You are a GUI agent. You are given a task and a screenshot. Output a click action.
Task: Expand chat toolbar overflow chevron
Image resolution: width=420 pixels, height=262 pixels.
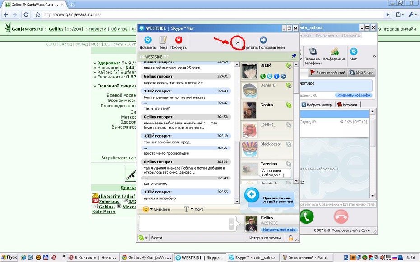[x=237, y=43]
